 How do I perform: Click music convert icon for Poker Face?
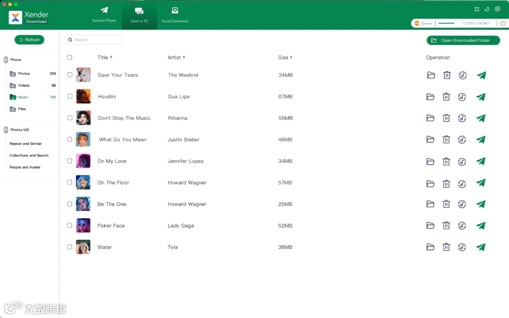point(462,226)
